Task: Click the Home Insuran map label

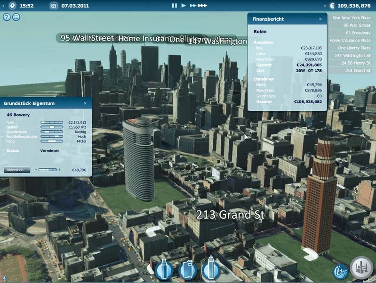Action: pyautogui.click(x=144, y=39)
